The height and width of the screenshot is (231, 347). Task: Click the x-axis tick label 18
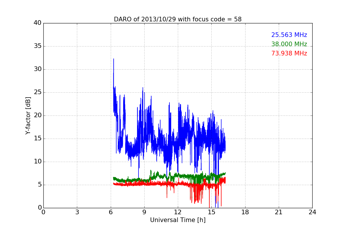tap(245, 212)
